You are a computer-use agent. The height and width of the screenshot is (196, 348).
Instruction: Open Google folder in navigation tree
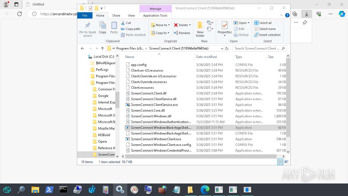pyautogui.click(x=103, y=96)
